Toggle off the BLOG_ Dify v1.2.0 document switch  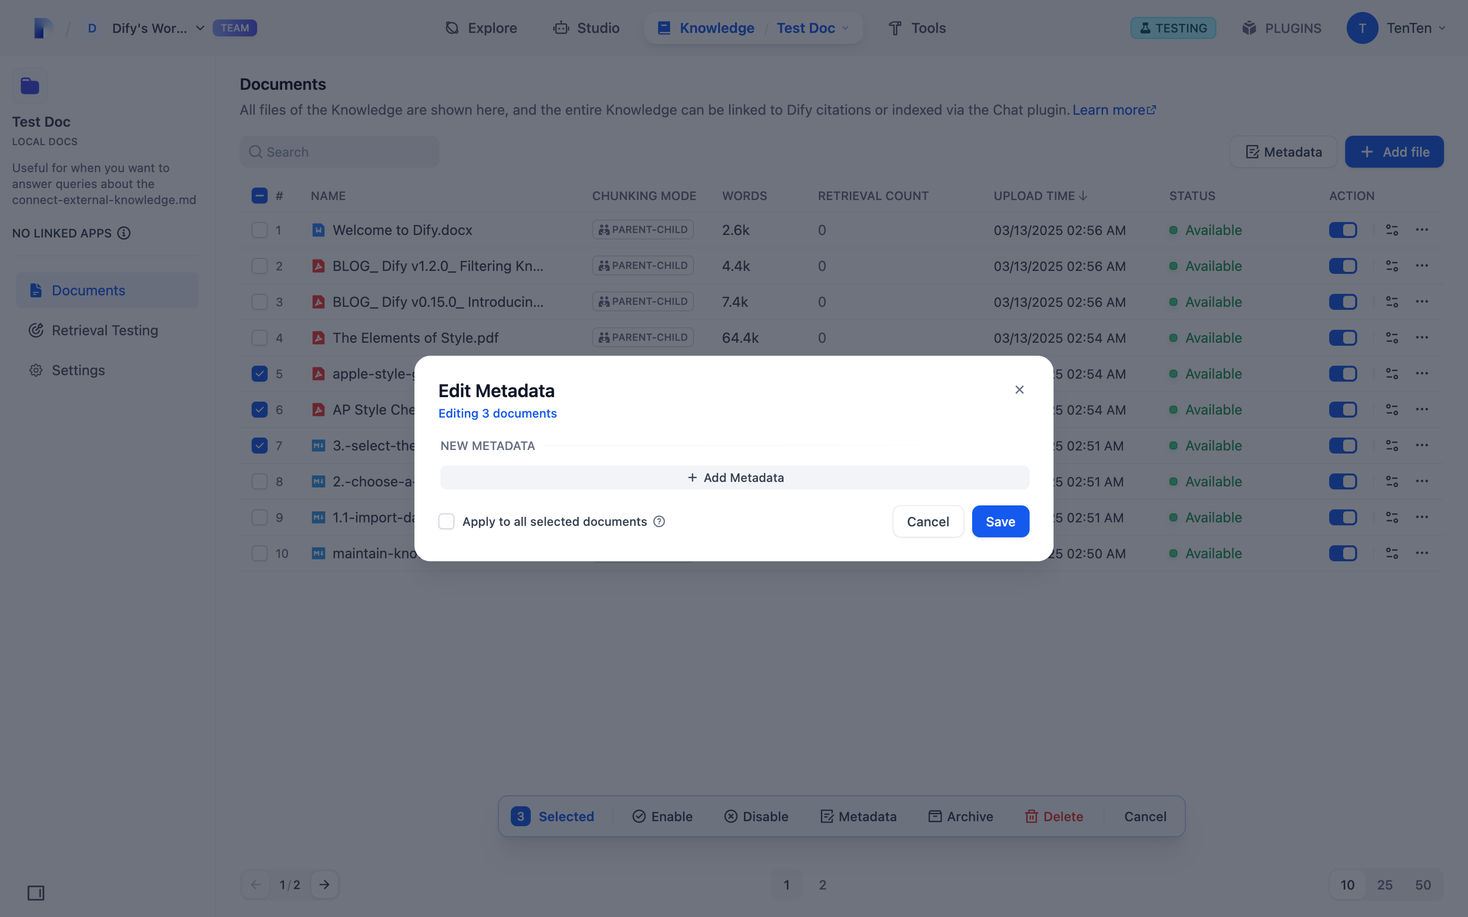1342,265
